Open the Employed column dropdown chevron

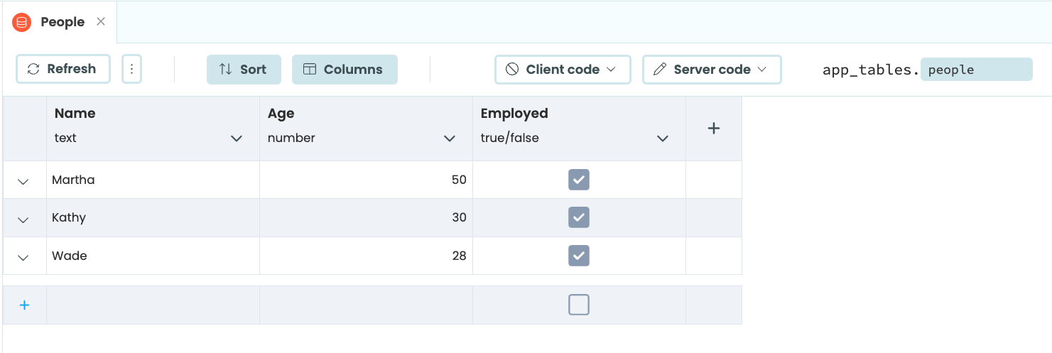pos(662,139)
